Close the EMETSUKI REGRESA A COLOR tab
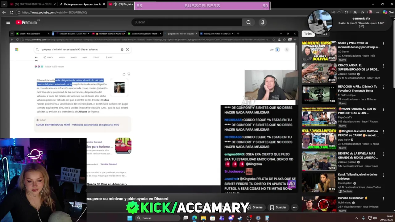The width and height of the screenshot is (395, 222). pyautogui.click(x=55, y=4)
